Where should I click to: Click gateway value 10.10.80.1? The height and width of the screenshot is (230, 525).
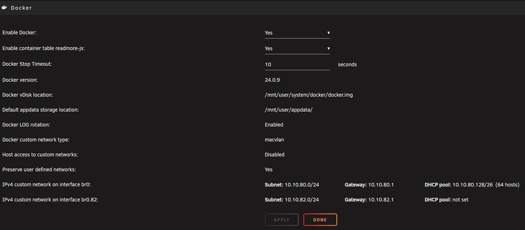[381, 185]
